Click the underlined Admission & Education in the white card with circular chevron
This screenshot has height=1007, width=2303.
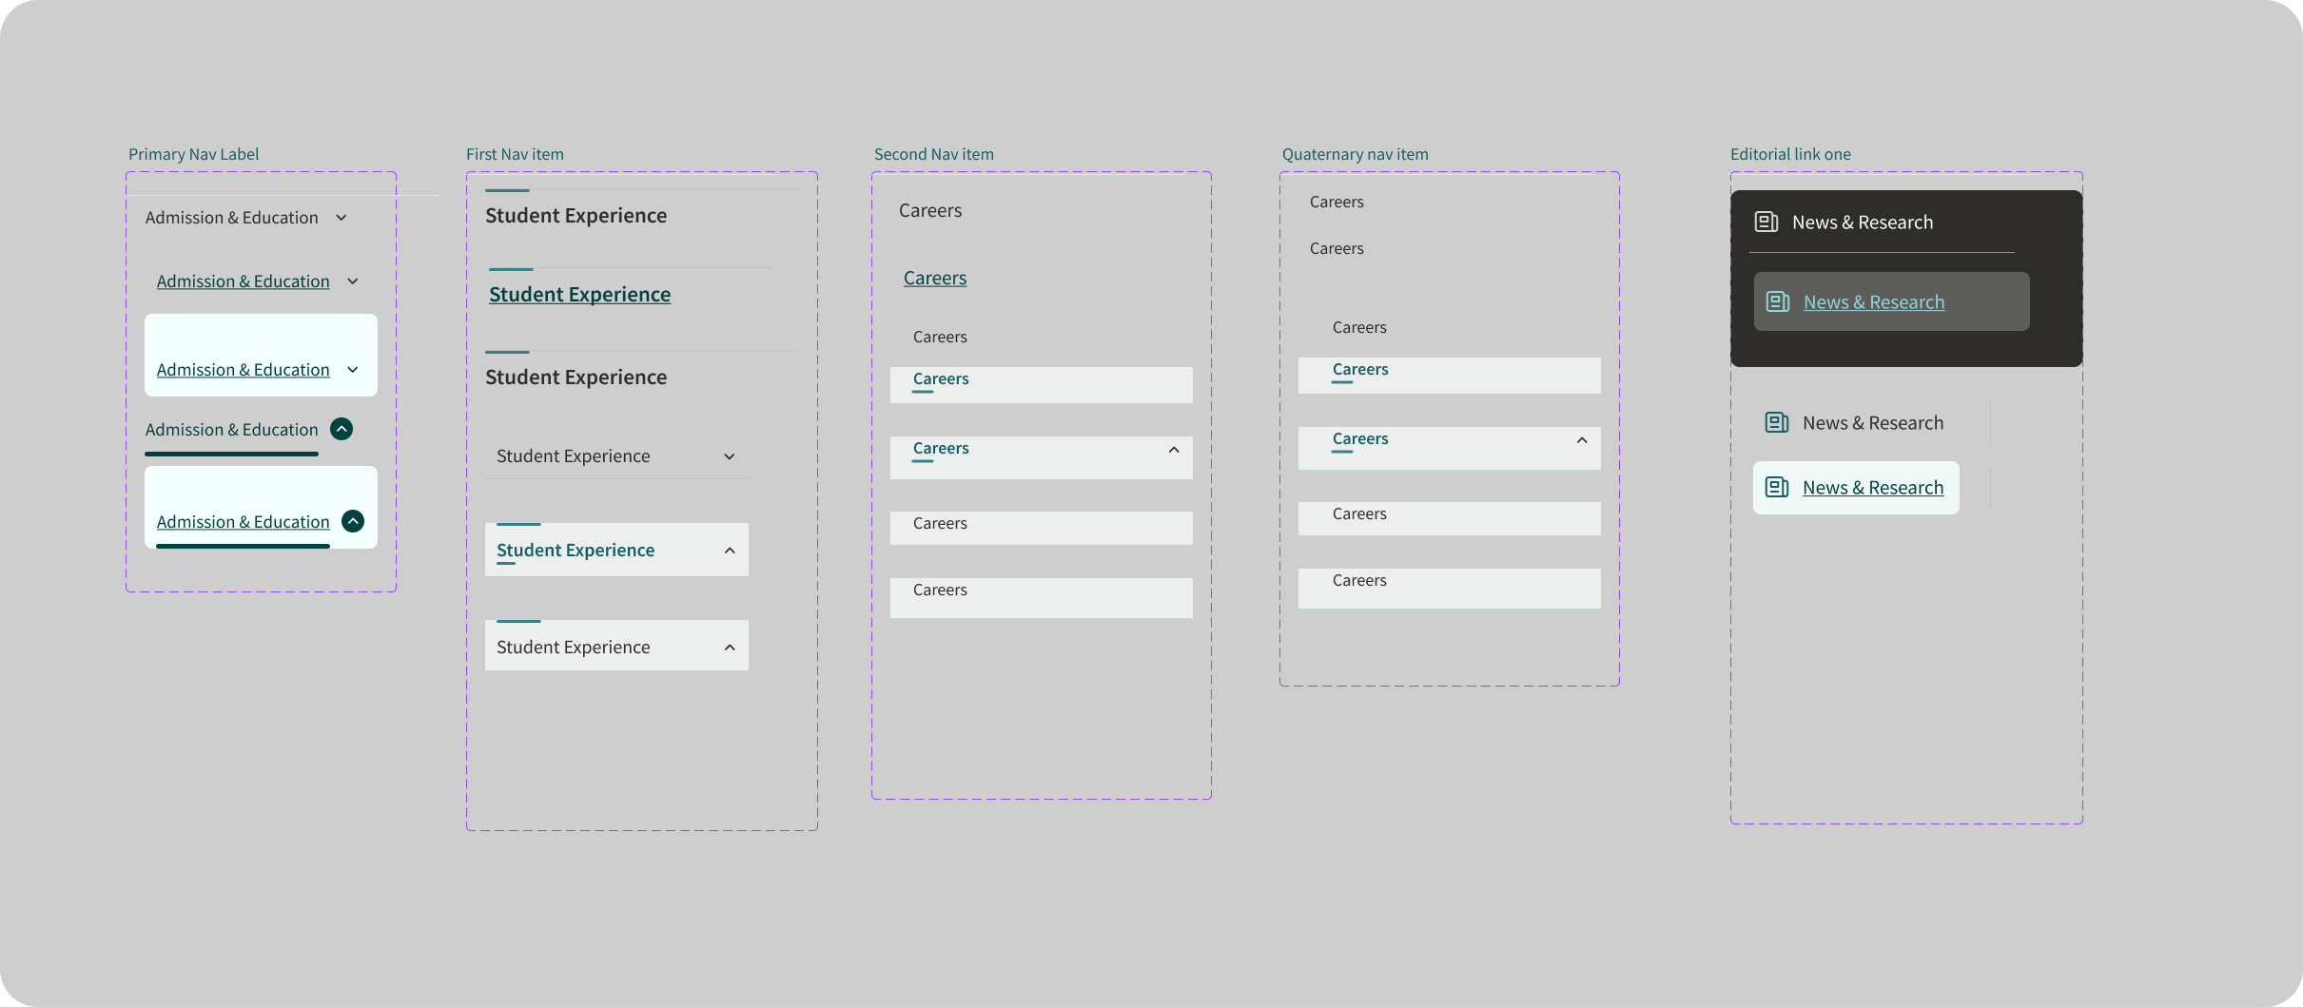[244, 522]
